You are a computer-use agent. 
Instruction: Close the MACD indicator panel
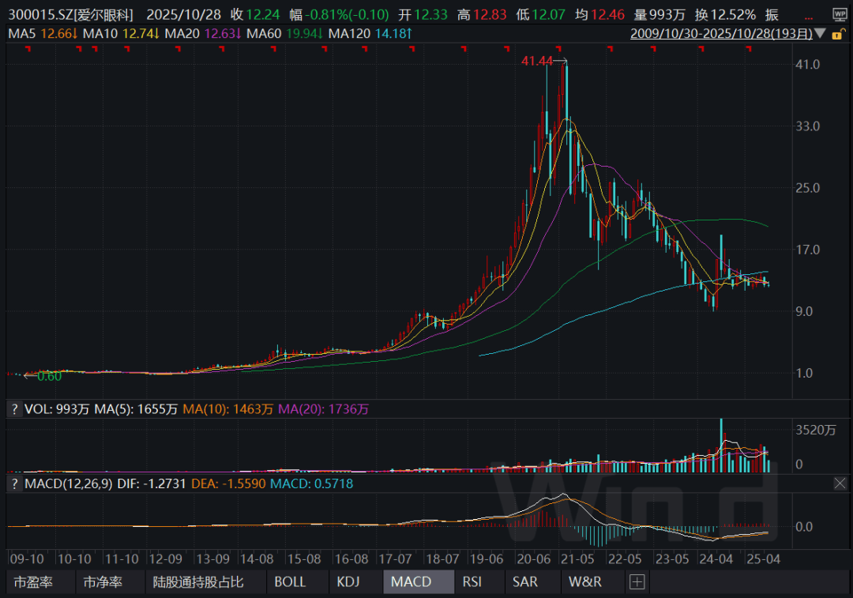point(840,483)
